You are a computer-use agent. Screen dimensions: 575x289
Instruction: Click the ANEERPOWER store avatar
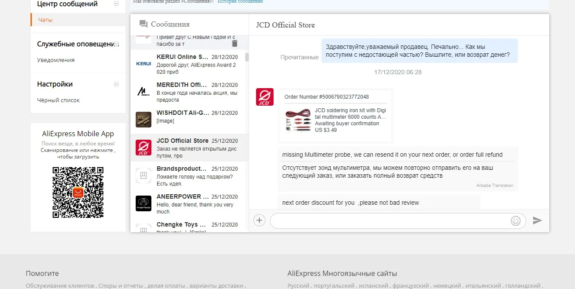144,203
